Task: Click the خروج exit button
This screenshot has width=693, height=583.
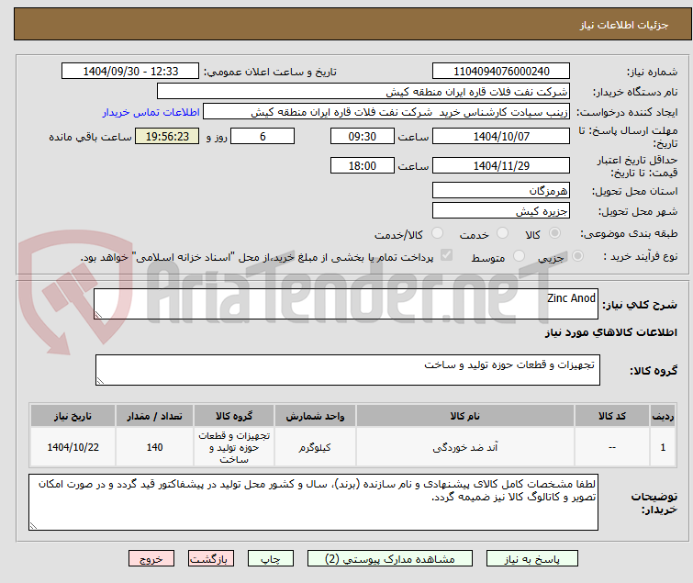Action: click(x=151, y=559)
